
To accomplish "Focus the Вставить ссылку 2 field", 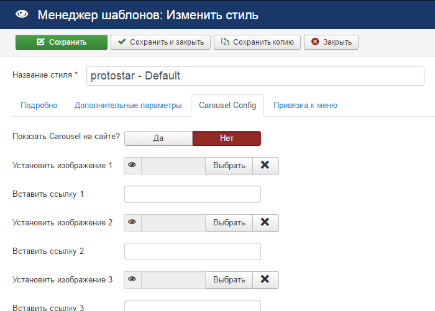I will click(193, 251).
